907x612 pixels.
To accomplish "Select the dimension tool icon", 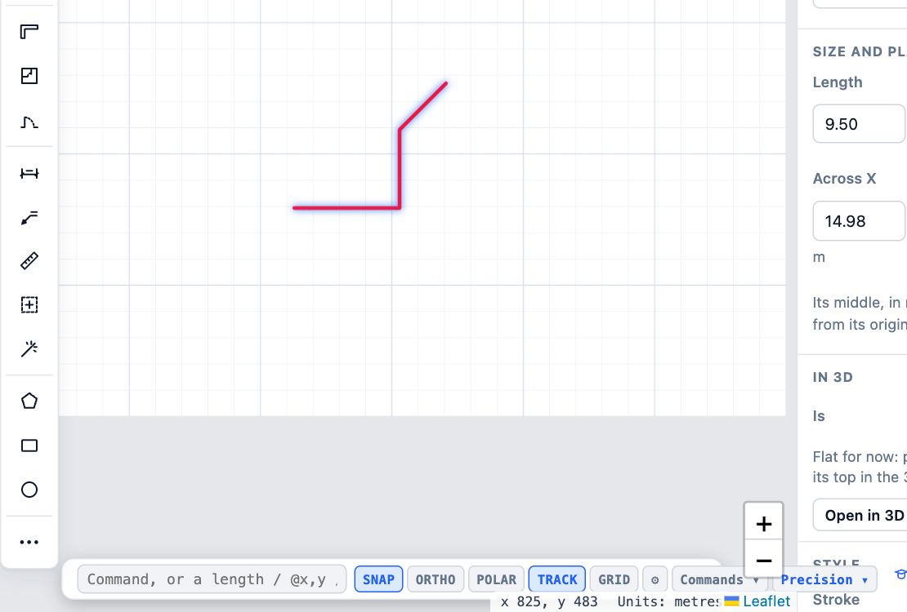I will [x=29, y=173].
